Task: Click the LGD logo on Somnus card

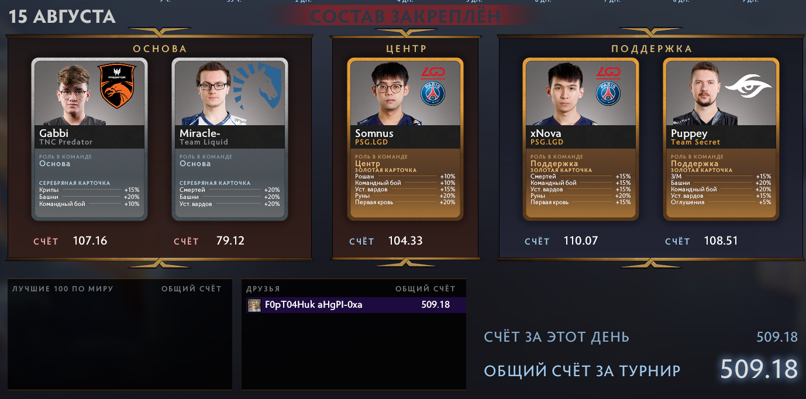Action: pos(433,73)
